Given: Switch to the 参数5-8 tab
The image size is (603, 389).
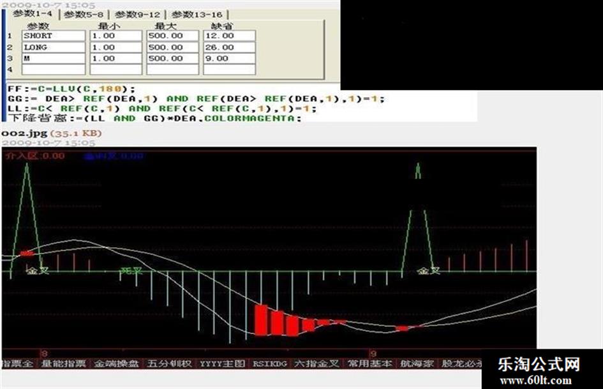Looking at the screenshot, I should click(x=84, y=15).
